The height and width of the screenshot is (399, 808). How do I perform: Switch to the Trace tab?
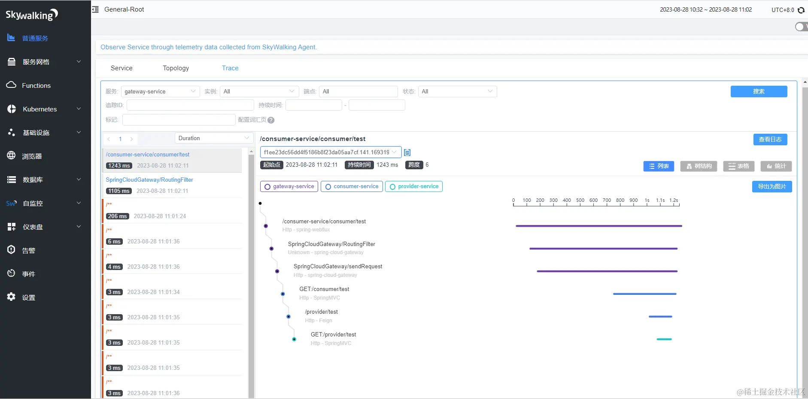tap(230, 68)
